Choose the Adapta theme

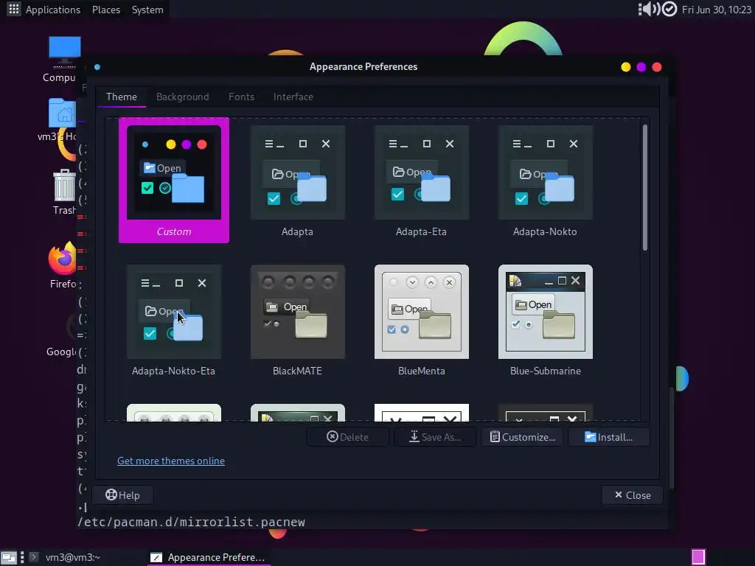click(x=298, y=181)
